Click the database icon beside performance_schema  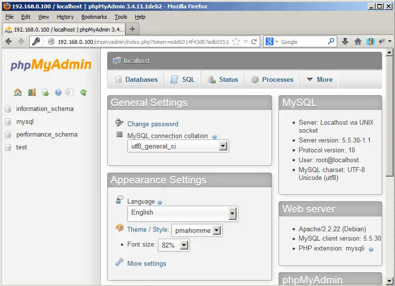[8, 135]
